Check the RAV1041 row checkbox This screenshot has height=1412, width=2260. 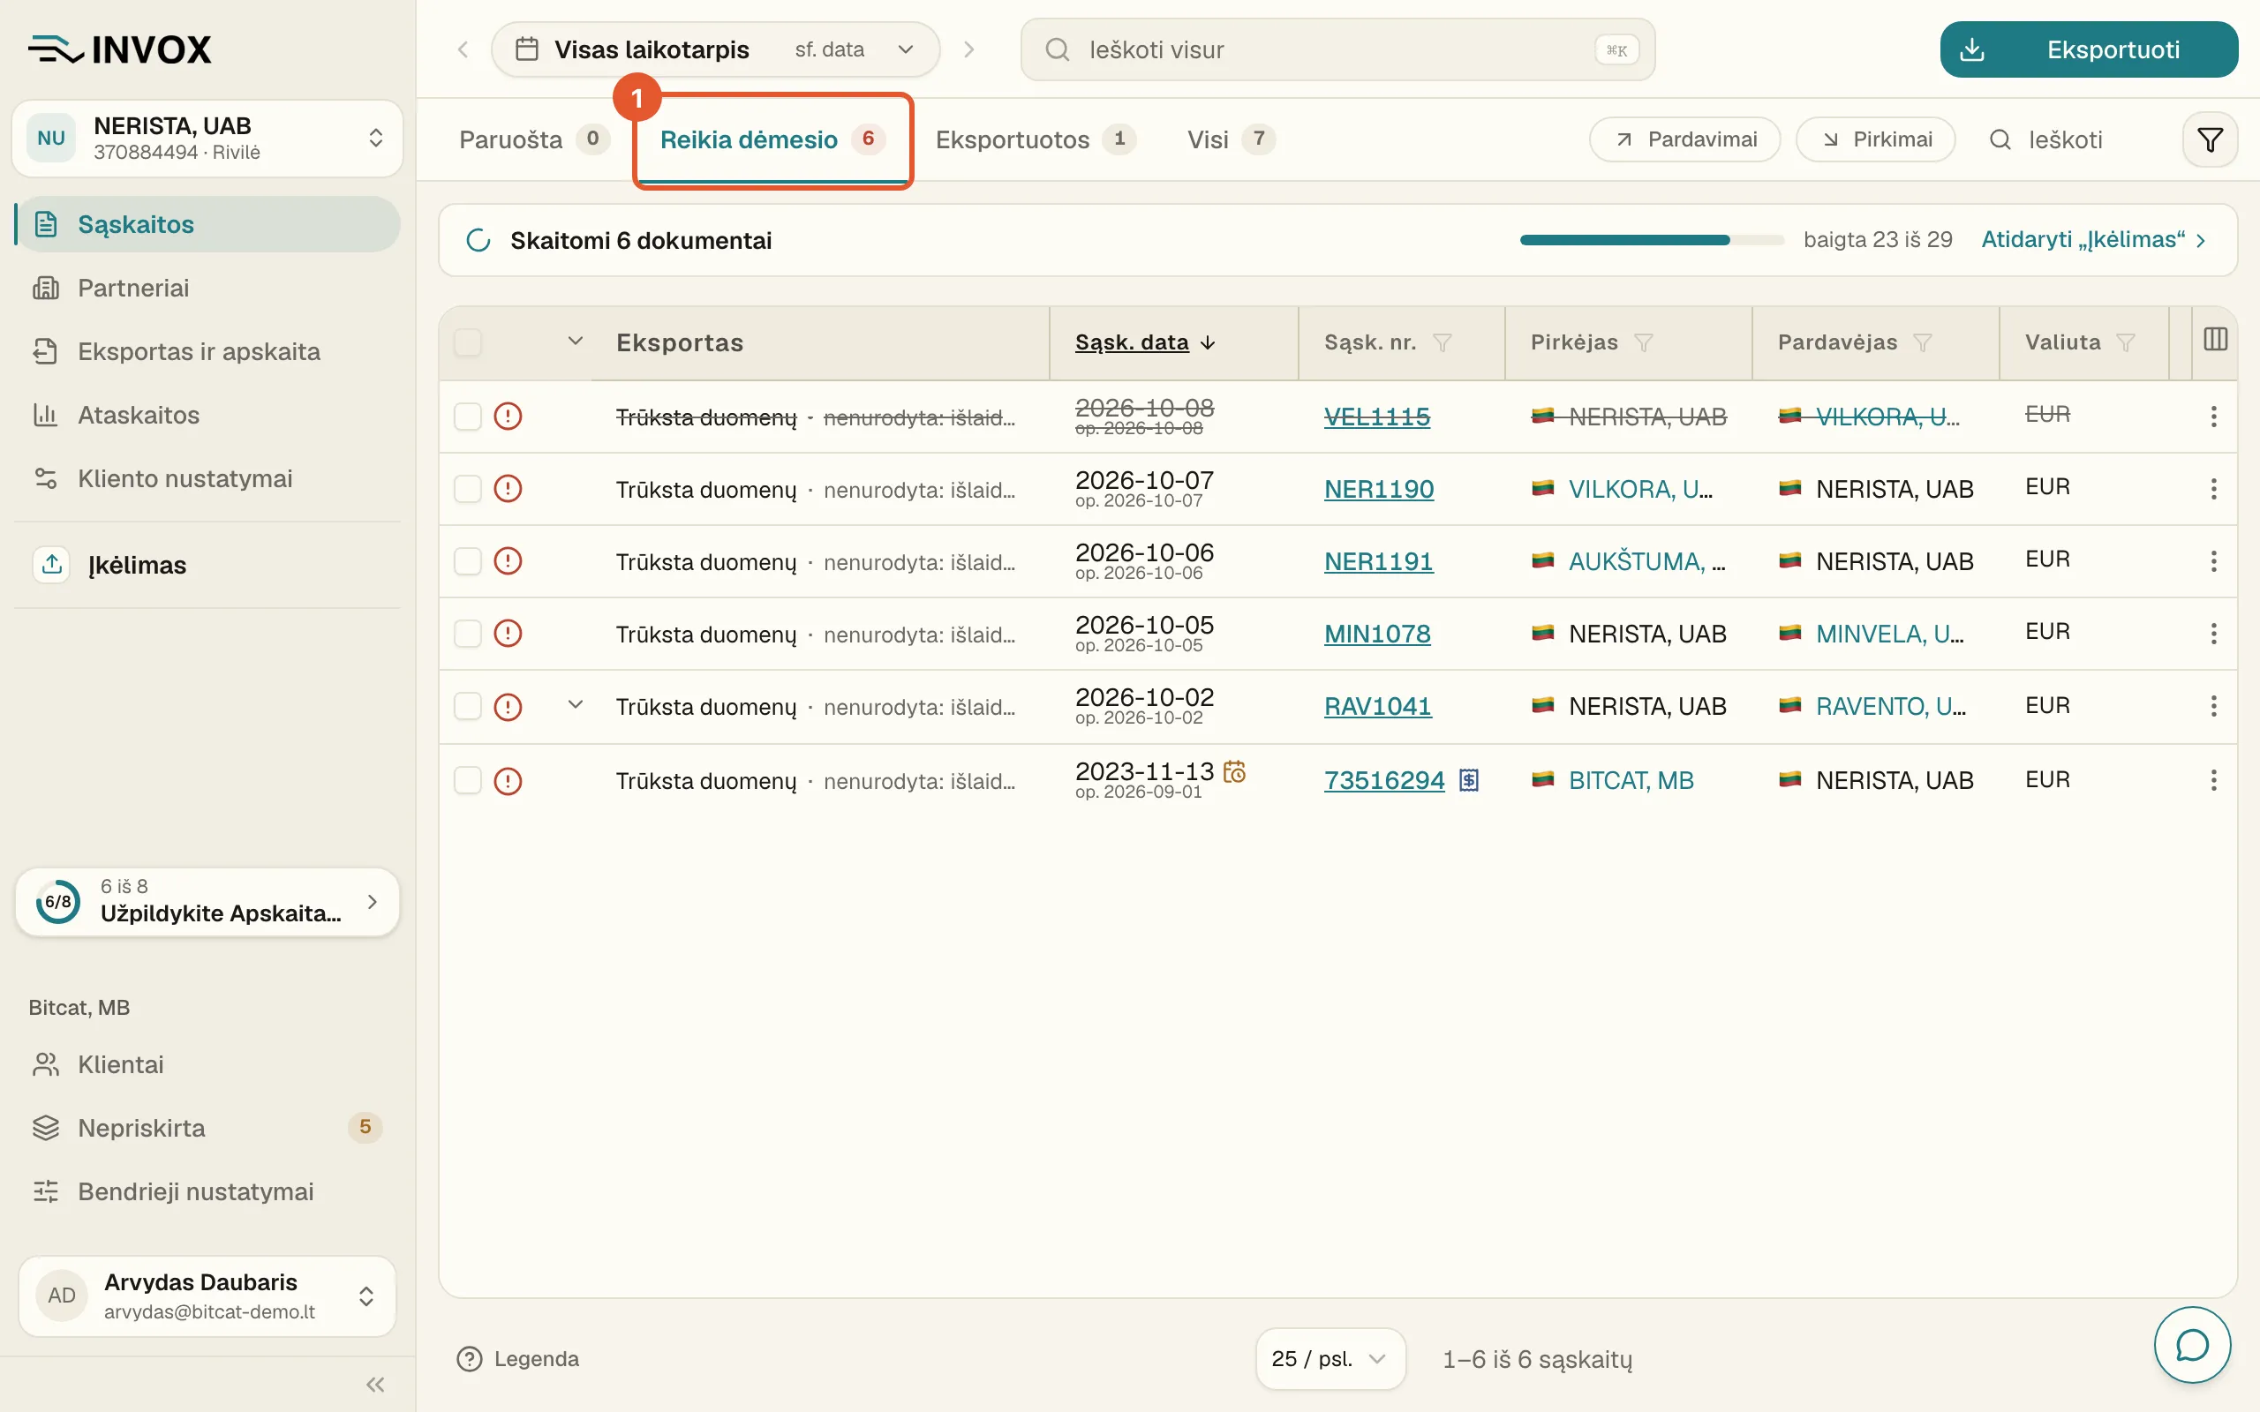pyautogui.click(x=468, y=706)
